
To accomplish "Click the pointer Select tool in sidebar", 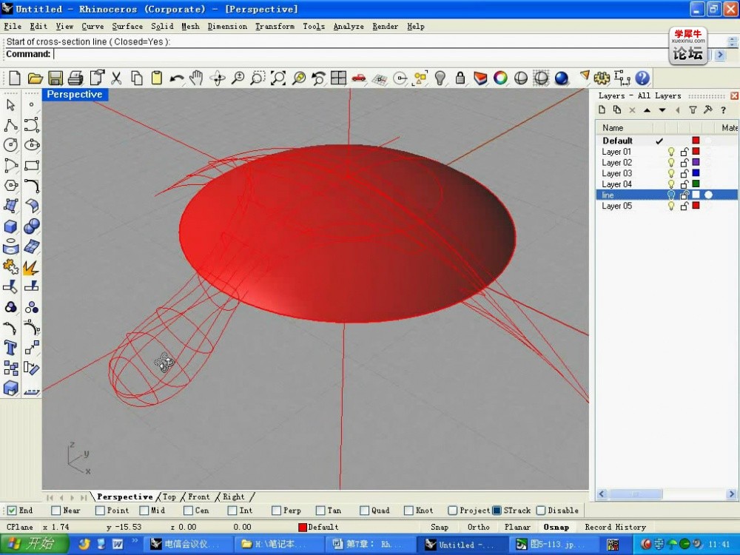I will pos(10,105).
